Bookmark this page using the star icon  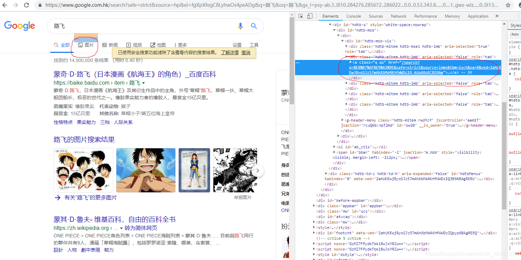[x=508, y=5]
